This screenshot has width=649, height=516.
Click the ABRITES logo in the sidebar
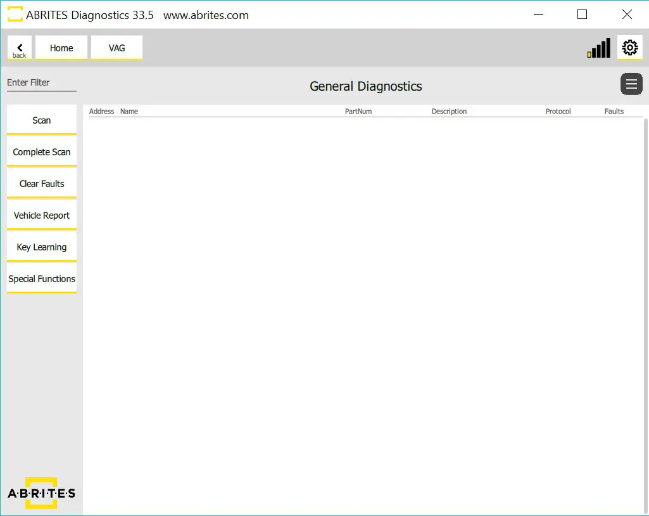pyautogui.click(x=41, y=493)
